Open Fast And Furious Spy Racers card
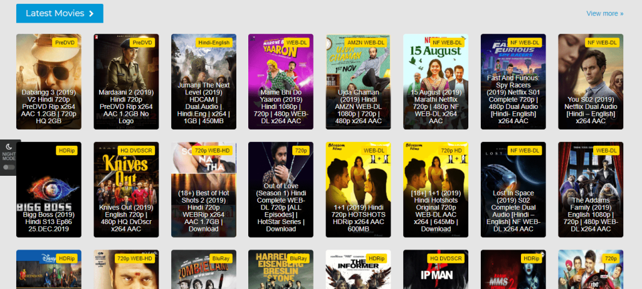 tap(513, 81)
